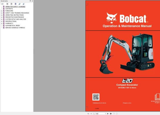Click bookmark icon beside OPERATOR SAFETY WARNING
Image resolution: width=160 pixels, height=115 pixels.
coord(4,7)
